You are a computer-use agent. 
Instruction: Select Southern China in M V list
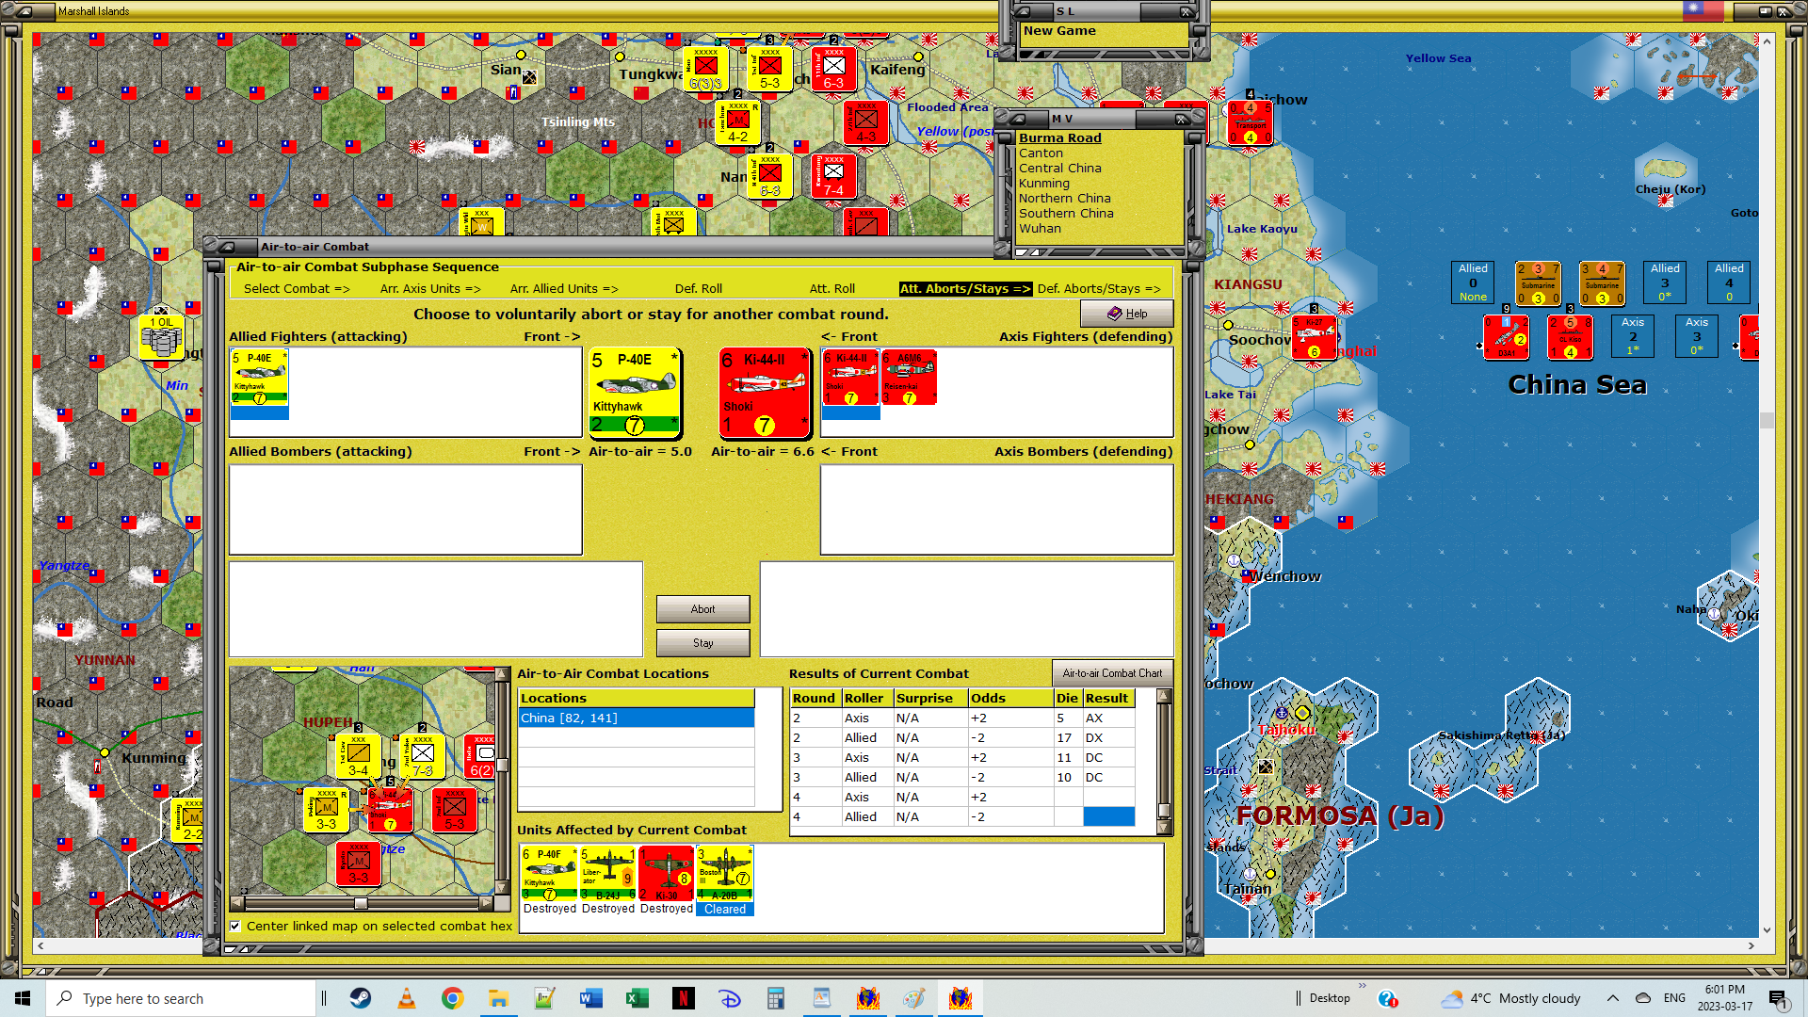pyautogui.click(x=1066, y=214)
